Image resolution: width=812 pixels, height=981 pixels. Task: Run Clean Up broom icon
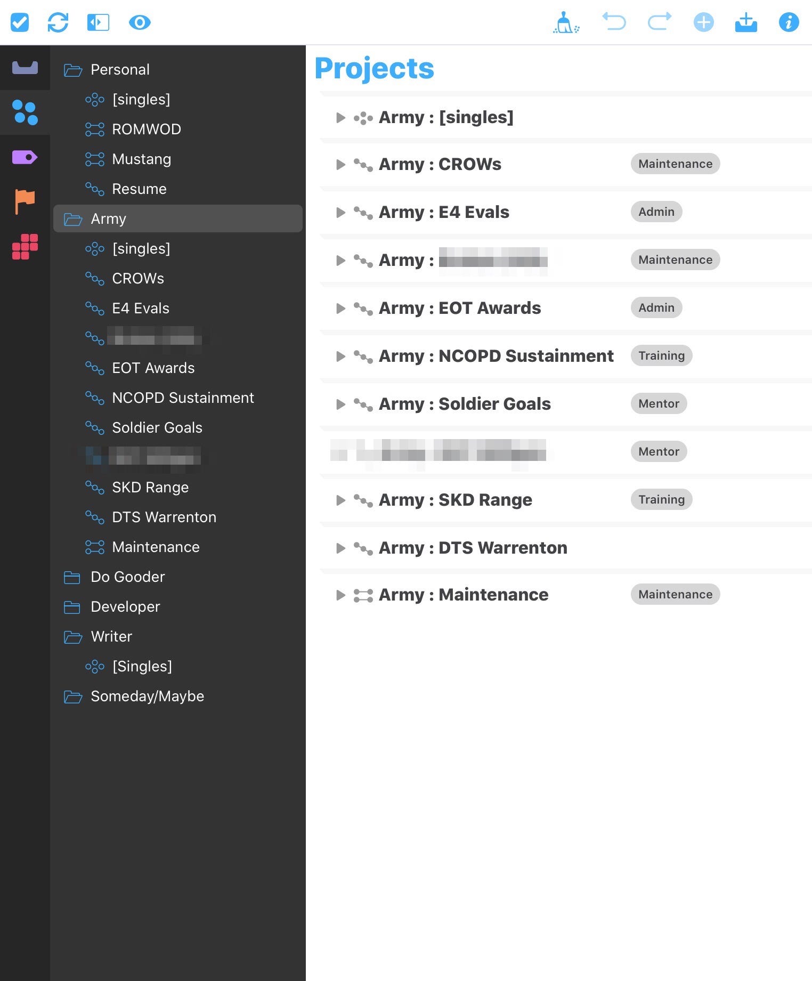coord(566,22)
